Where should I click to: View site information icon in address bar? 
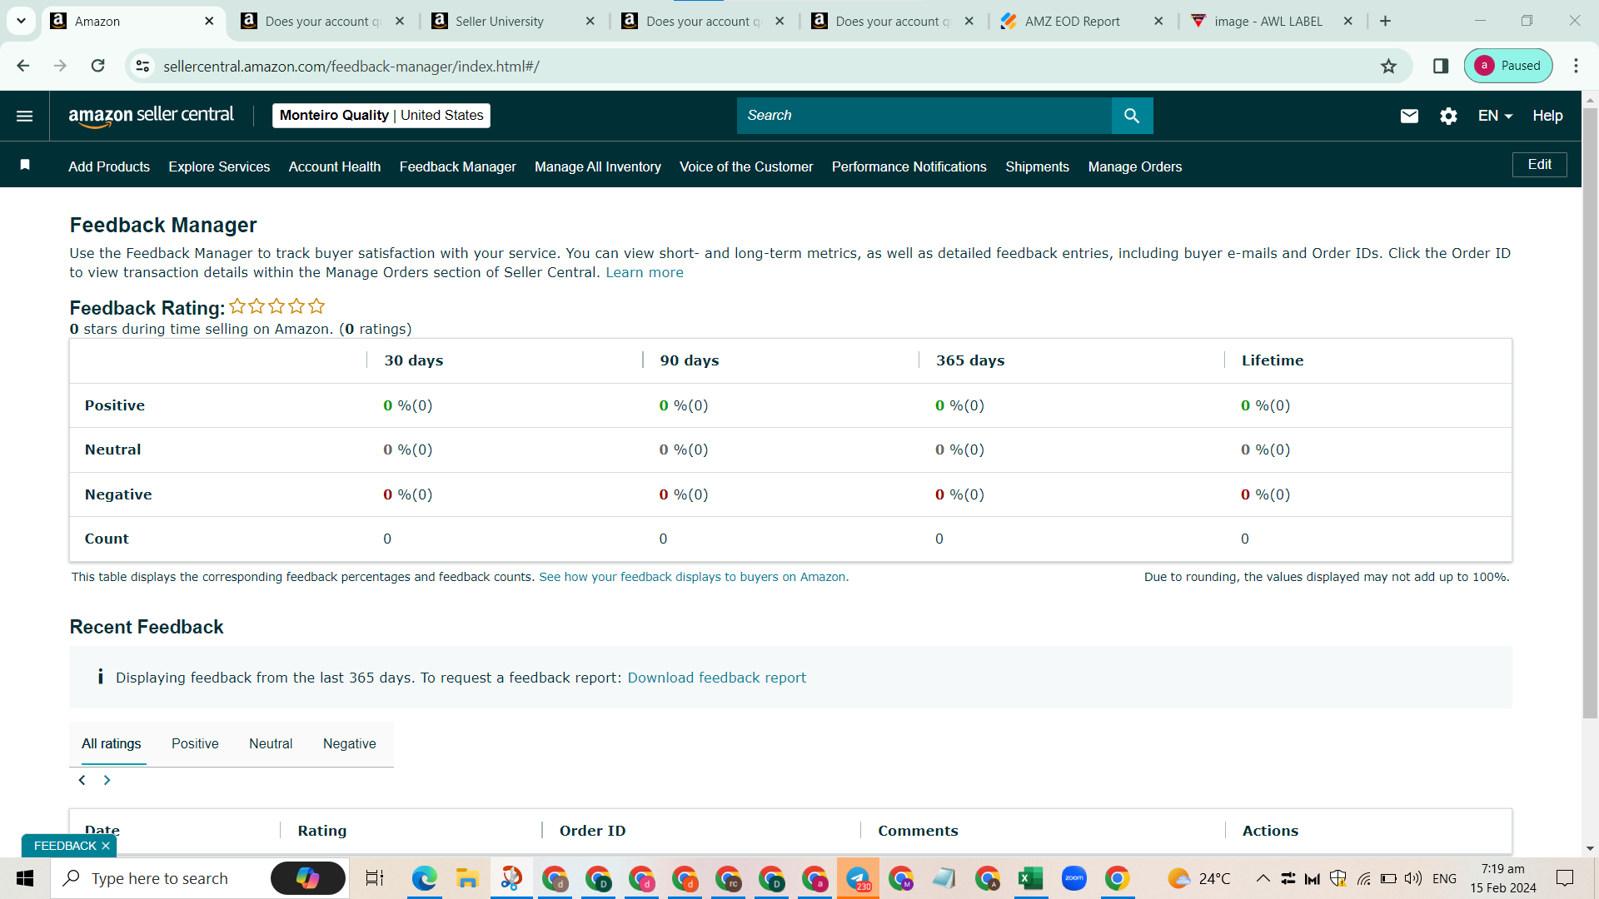[143, 66]
